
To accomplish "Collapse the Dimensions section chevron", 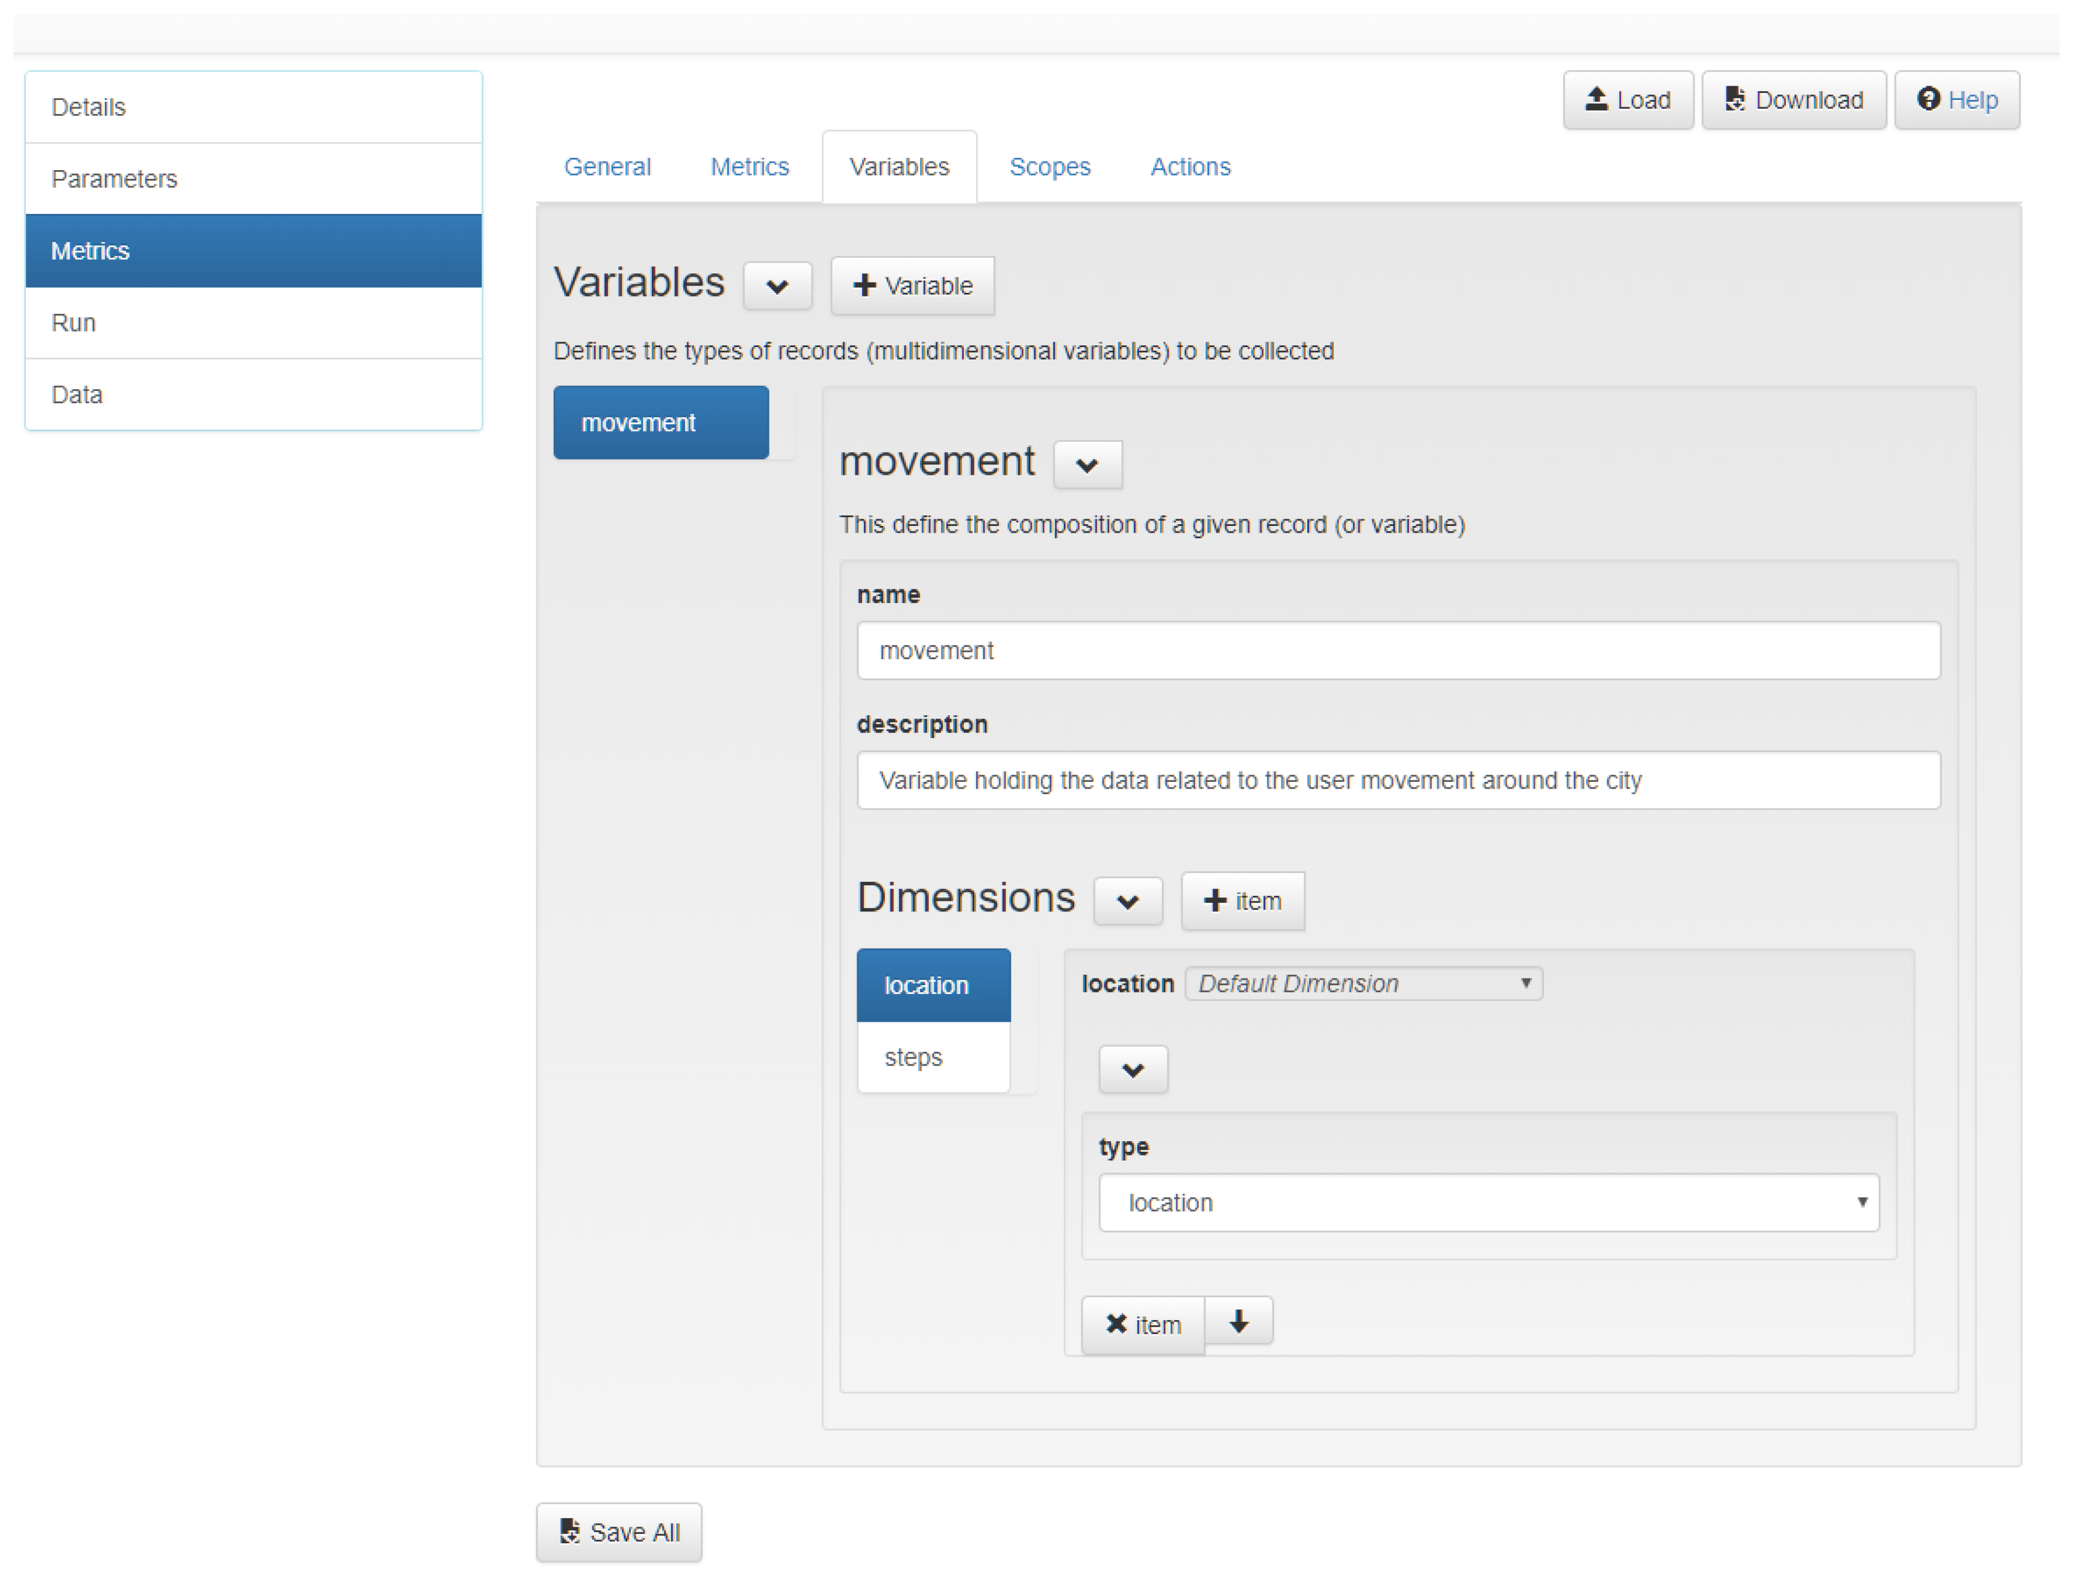I will (x=1128, y=901).
